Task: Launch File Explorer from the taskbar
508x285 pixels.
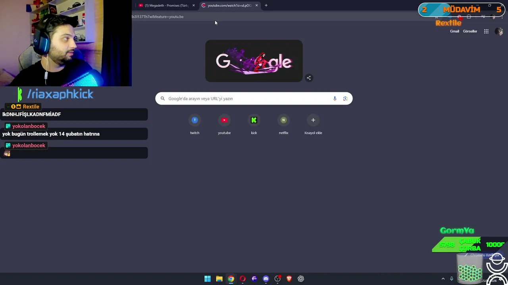Action: pos(219,279)
